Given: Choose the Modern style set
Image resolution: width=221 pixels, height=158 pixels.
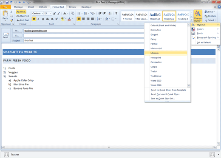Looking at the screenshot, I should (166, 53).
